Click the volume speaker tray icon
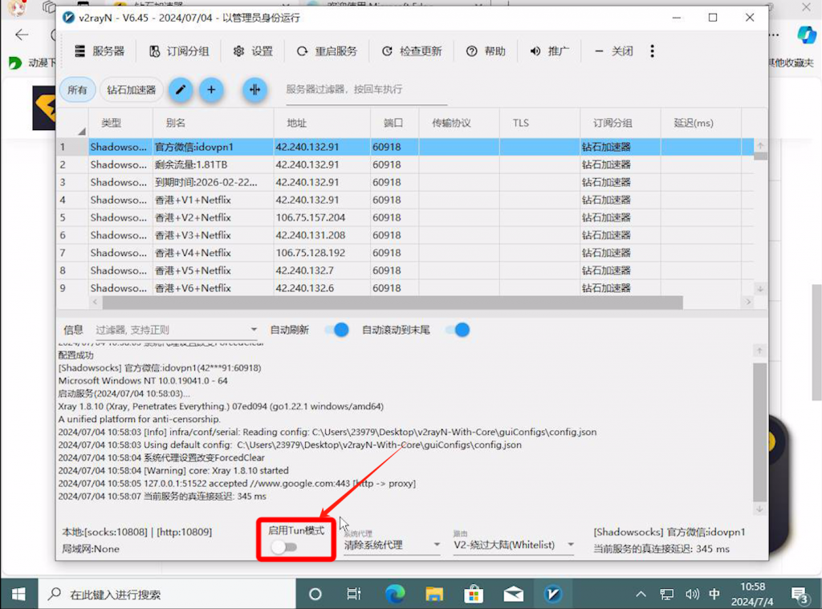 coord(692,594)
